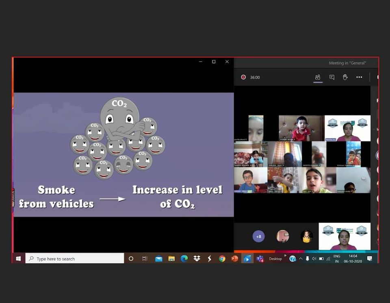This screenshot has height=303, width=390.
Task: Open Microsoft Edge from the taskbar
Action: (x=184, y=259)
